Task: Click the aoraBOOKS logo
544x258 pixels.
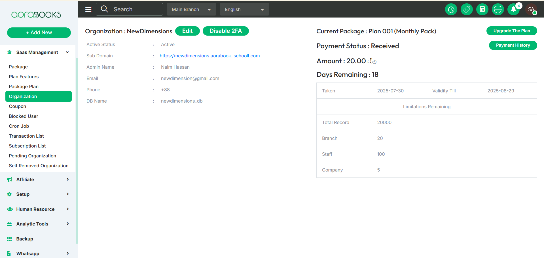Action: point(36,15)
